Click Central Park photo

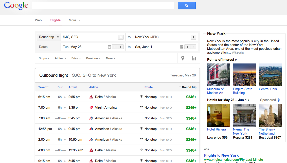click(x=270, y=75)
